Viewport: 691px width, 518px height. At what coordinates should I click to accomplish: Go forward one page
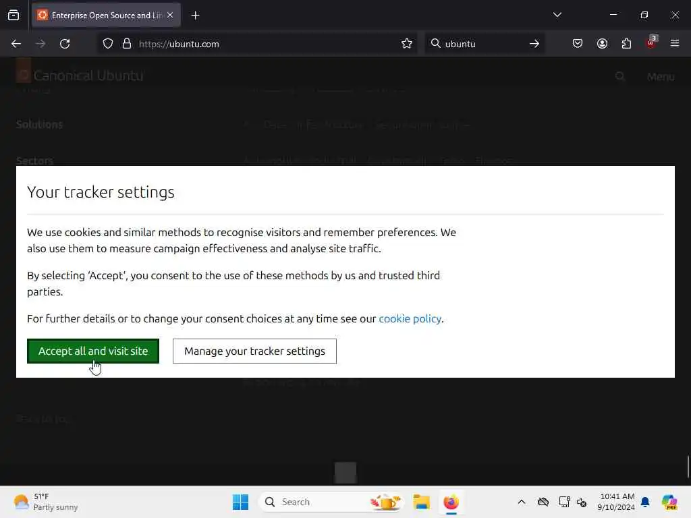[x=40, y=44]
